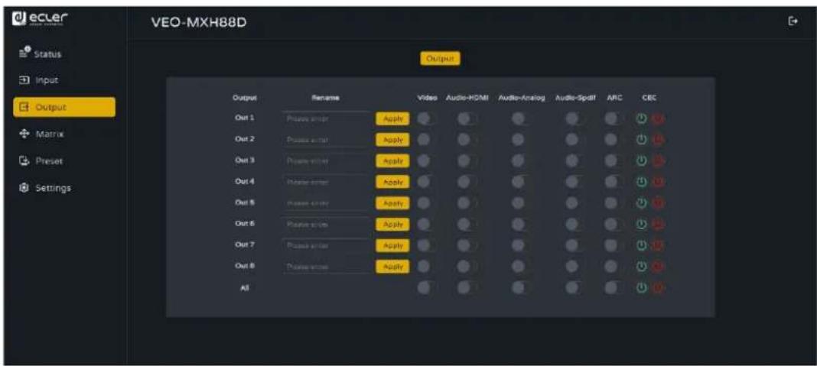Click the rename field for Out 8

click(x=327, y=266)
